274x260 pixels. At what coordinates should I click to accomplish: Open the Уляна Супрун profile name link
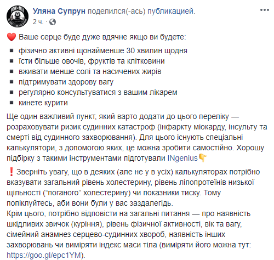pos(59,11)
